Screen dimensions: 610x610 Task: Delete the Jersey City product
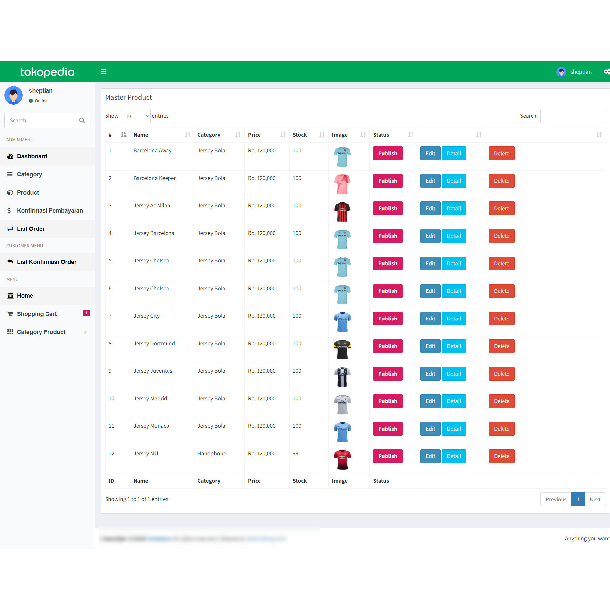(x=502, y=319)
